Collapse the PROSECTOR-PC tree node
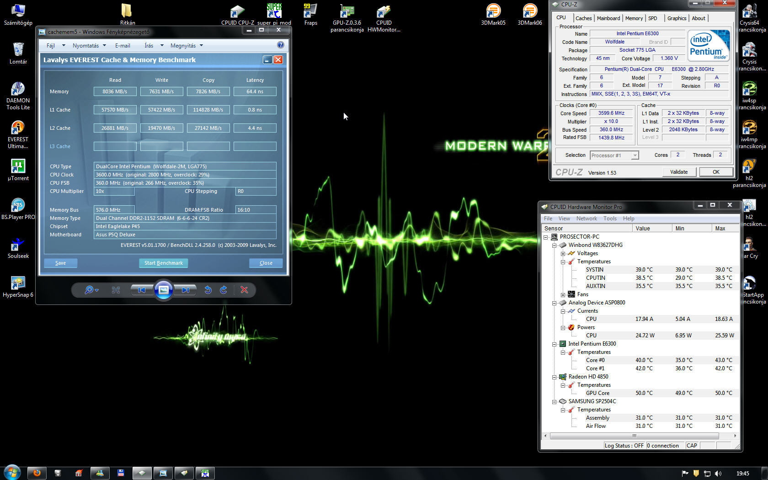 coord(546,237)
